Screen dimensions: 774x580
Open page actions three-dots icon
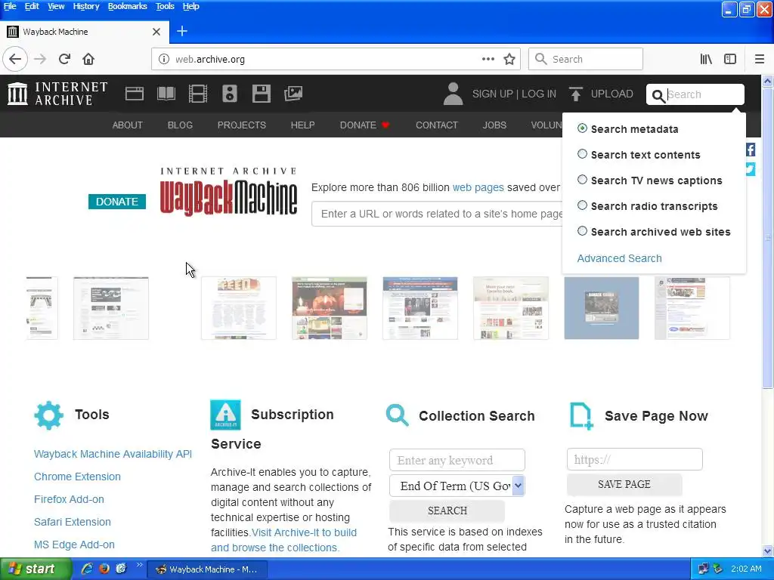488,59
